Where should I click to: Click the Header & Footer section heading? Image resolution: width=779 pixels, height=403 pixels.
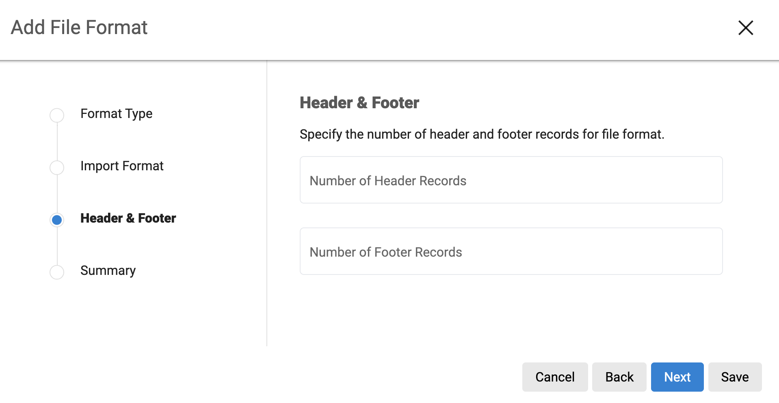click(359, 103)
